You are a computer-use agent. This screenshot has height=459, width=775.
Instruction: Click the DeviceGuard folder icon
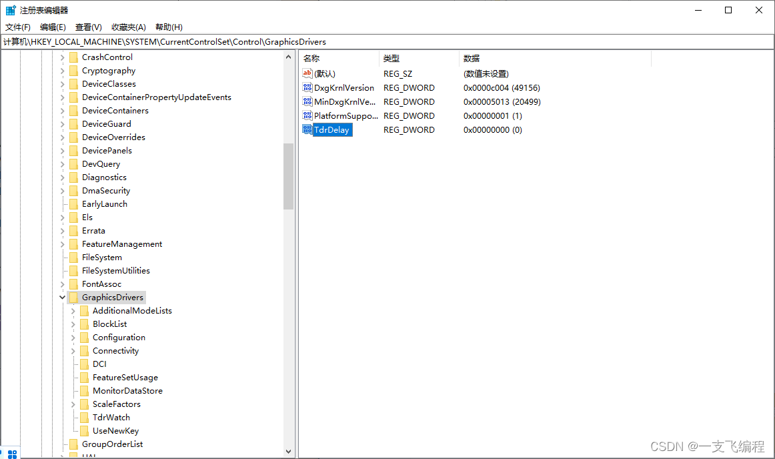click(x=73, y=123)
